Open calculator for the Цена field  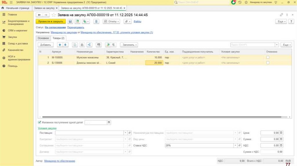(x=281, y=133)
